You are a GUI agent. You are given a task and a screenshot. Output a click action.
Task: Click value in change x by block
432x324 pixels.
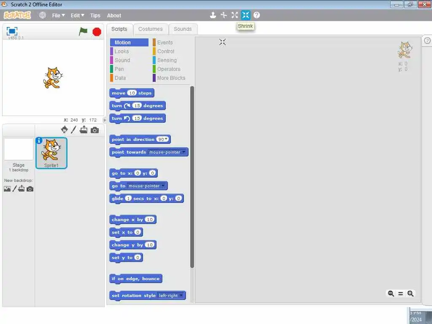pyautogui.click(x=150, y=219)
